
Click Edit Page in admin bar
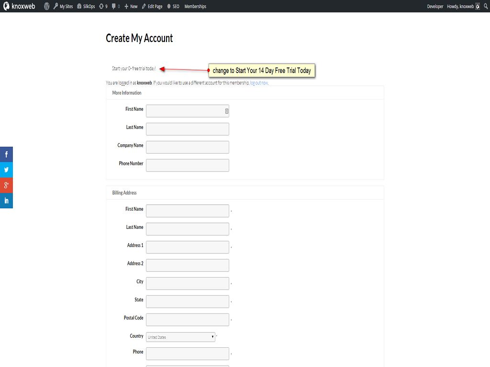152,6
